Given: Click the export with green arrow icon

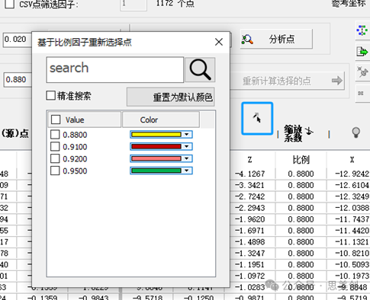Looking at the screenshot, I should pyautogui.click(x=362, y=52).
